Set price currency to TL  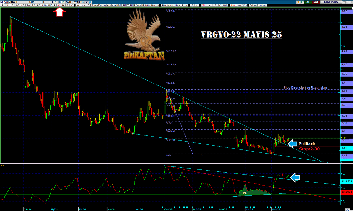204,6
